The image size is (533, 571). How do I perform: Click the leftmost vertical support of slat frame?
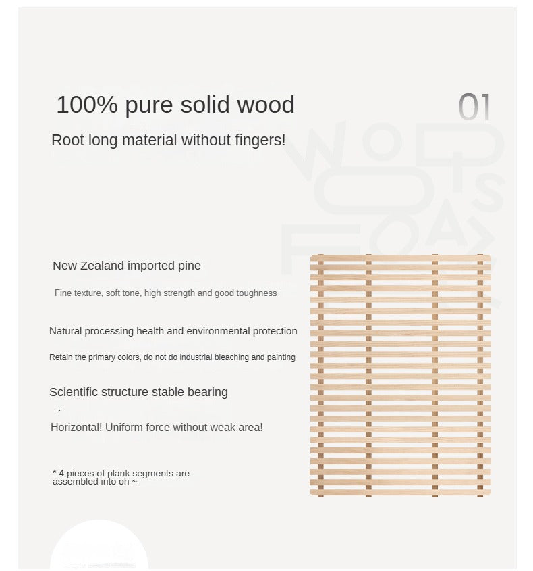click(x=320, y=375)
